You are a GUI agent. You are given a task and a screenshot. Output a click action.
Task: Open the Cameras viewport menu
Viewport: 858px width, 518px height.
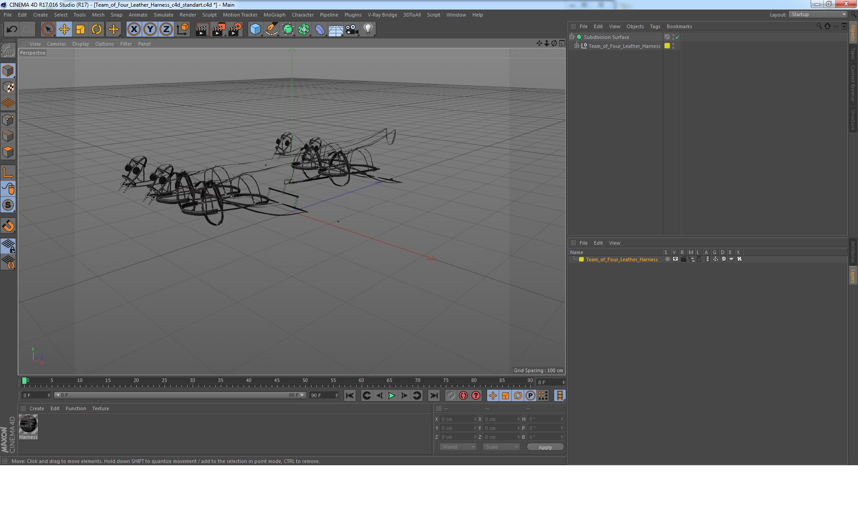tap(56, 44)
